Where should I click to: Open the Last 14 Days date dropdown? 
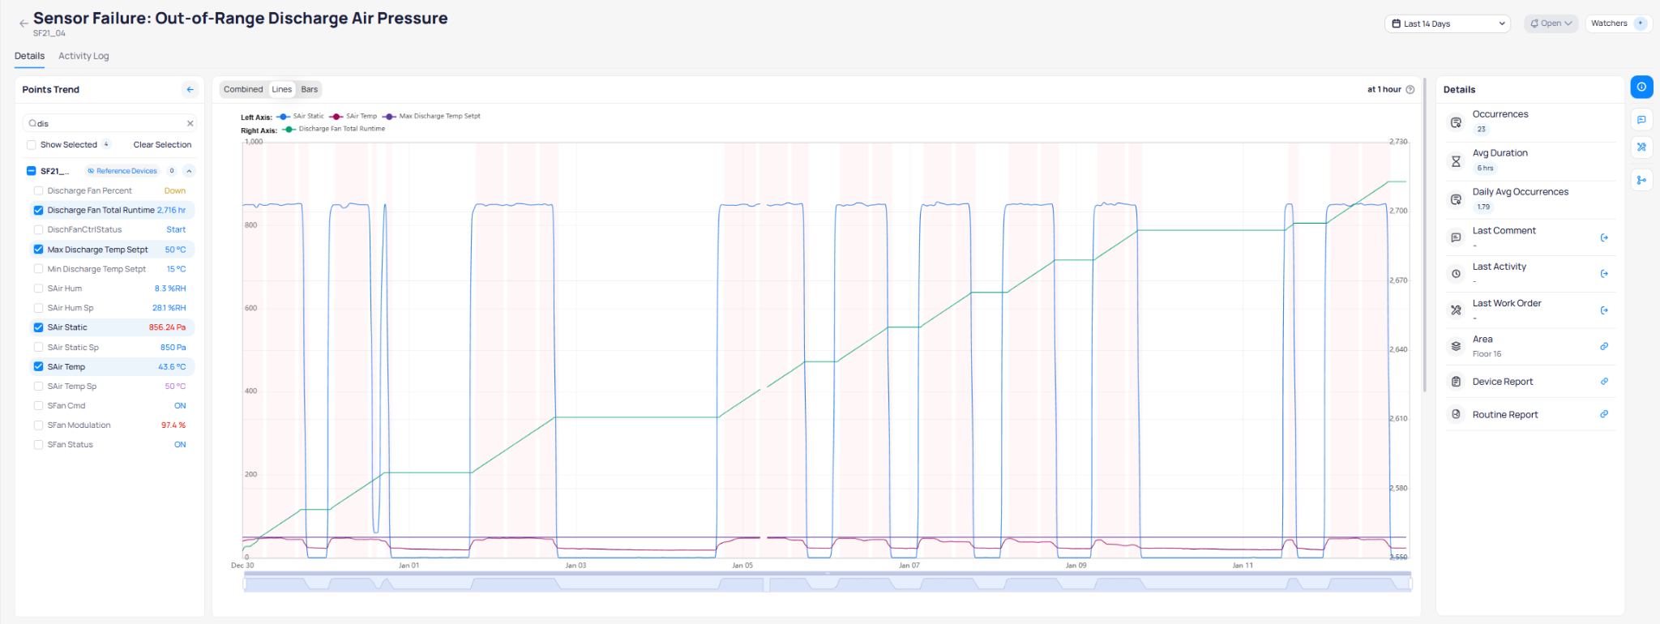click(x=1448, y=24)
